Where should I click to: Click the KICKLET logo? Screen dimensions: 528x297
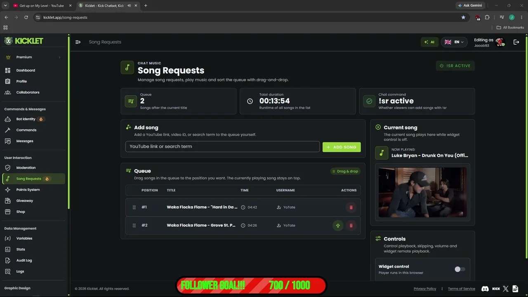coord(24,41)
